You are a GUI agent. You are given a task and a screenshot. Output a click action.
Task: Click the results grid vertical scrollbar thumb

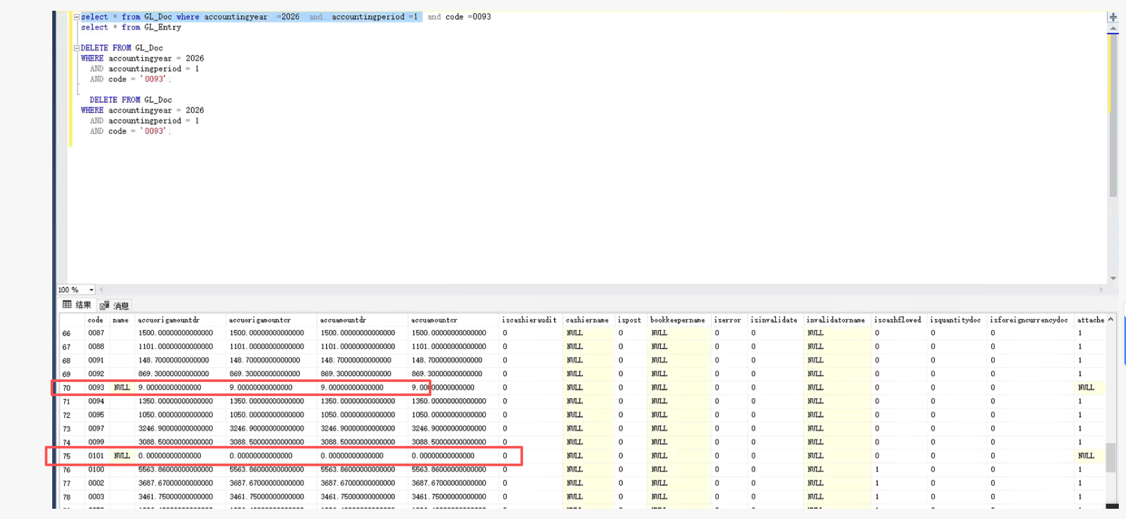pos(1110,457)
